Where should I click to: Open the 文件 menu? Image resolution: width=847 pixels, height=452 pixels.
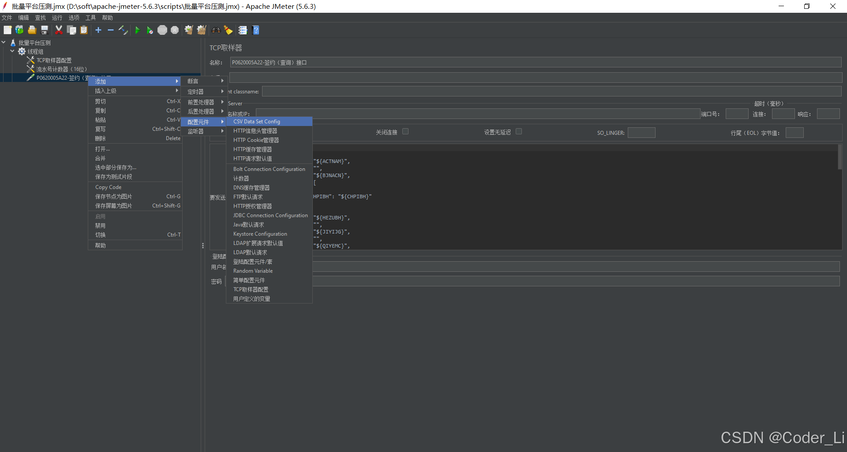click(7, 18)
